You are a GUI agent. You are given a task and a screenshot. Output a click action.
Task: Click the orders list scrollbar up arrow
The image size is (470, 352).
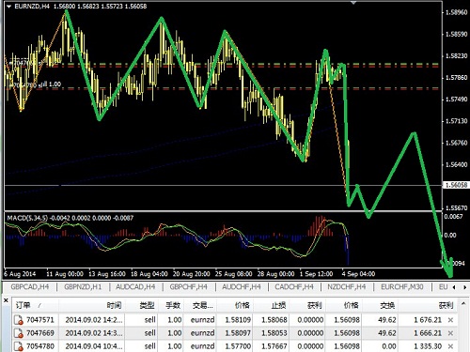(x=463, y=303)
